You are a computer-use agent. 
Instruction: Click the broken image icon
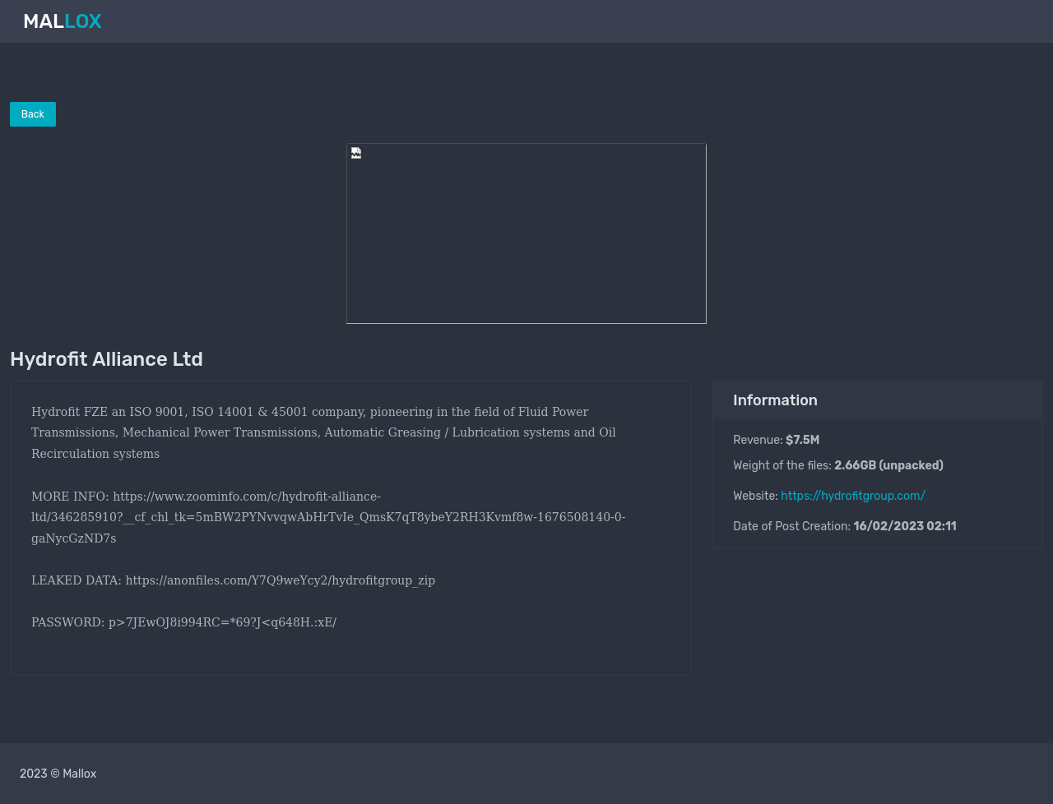356,153
